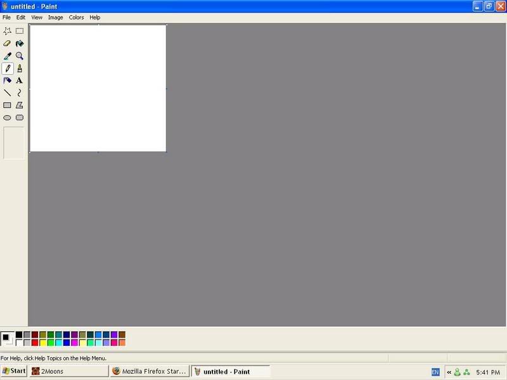
Task: Click the Start button
Action: [x=14, y=371]
